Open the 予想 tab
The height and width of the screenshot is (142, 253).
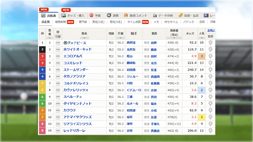tap(95, 16)
